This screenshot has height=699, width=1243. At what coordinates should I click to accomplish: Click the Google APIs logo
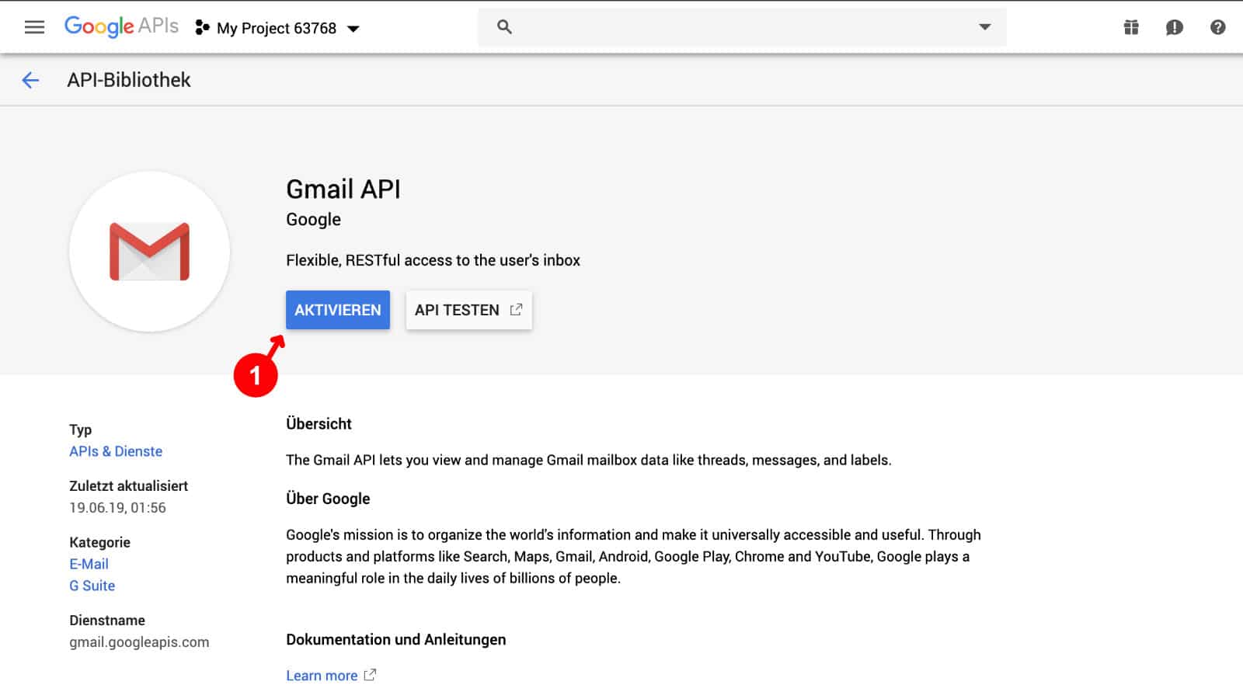coord(121,26)
